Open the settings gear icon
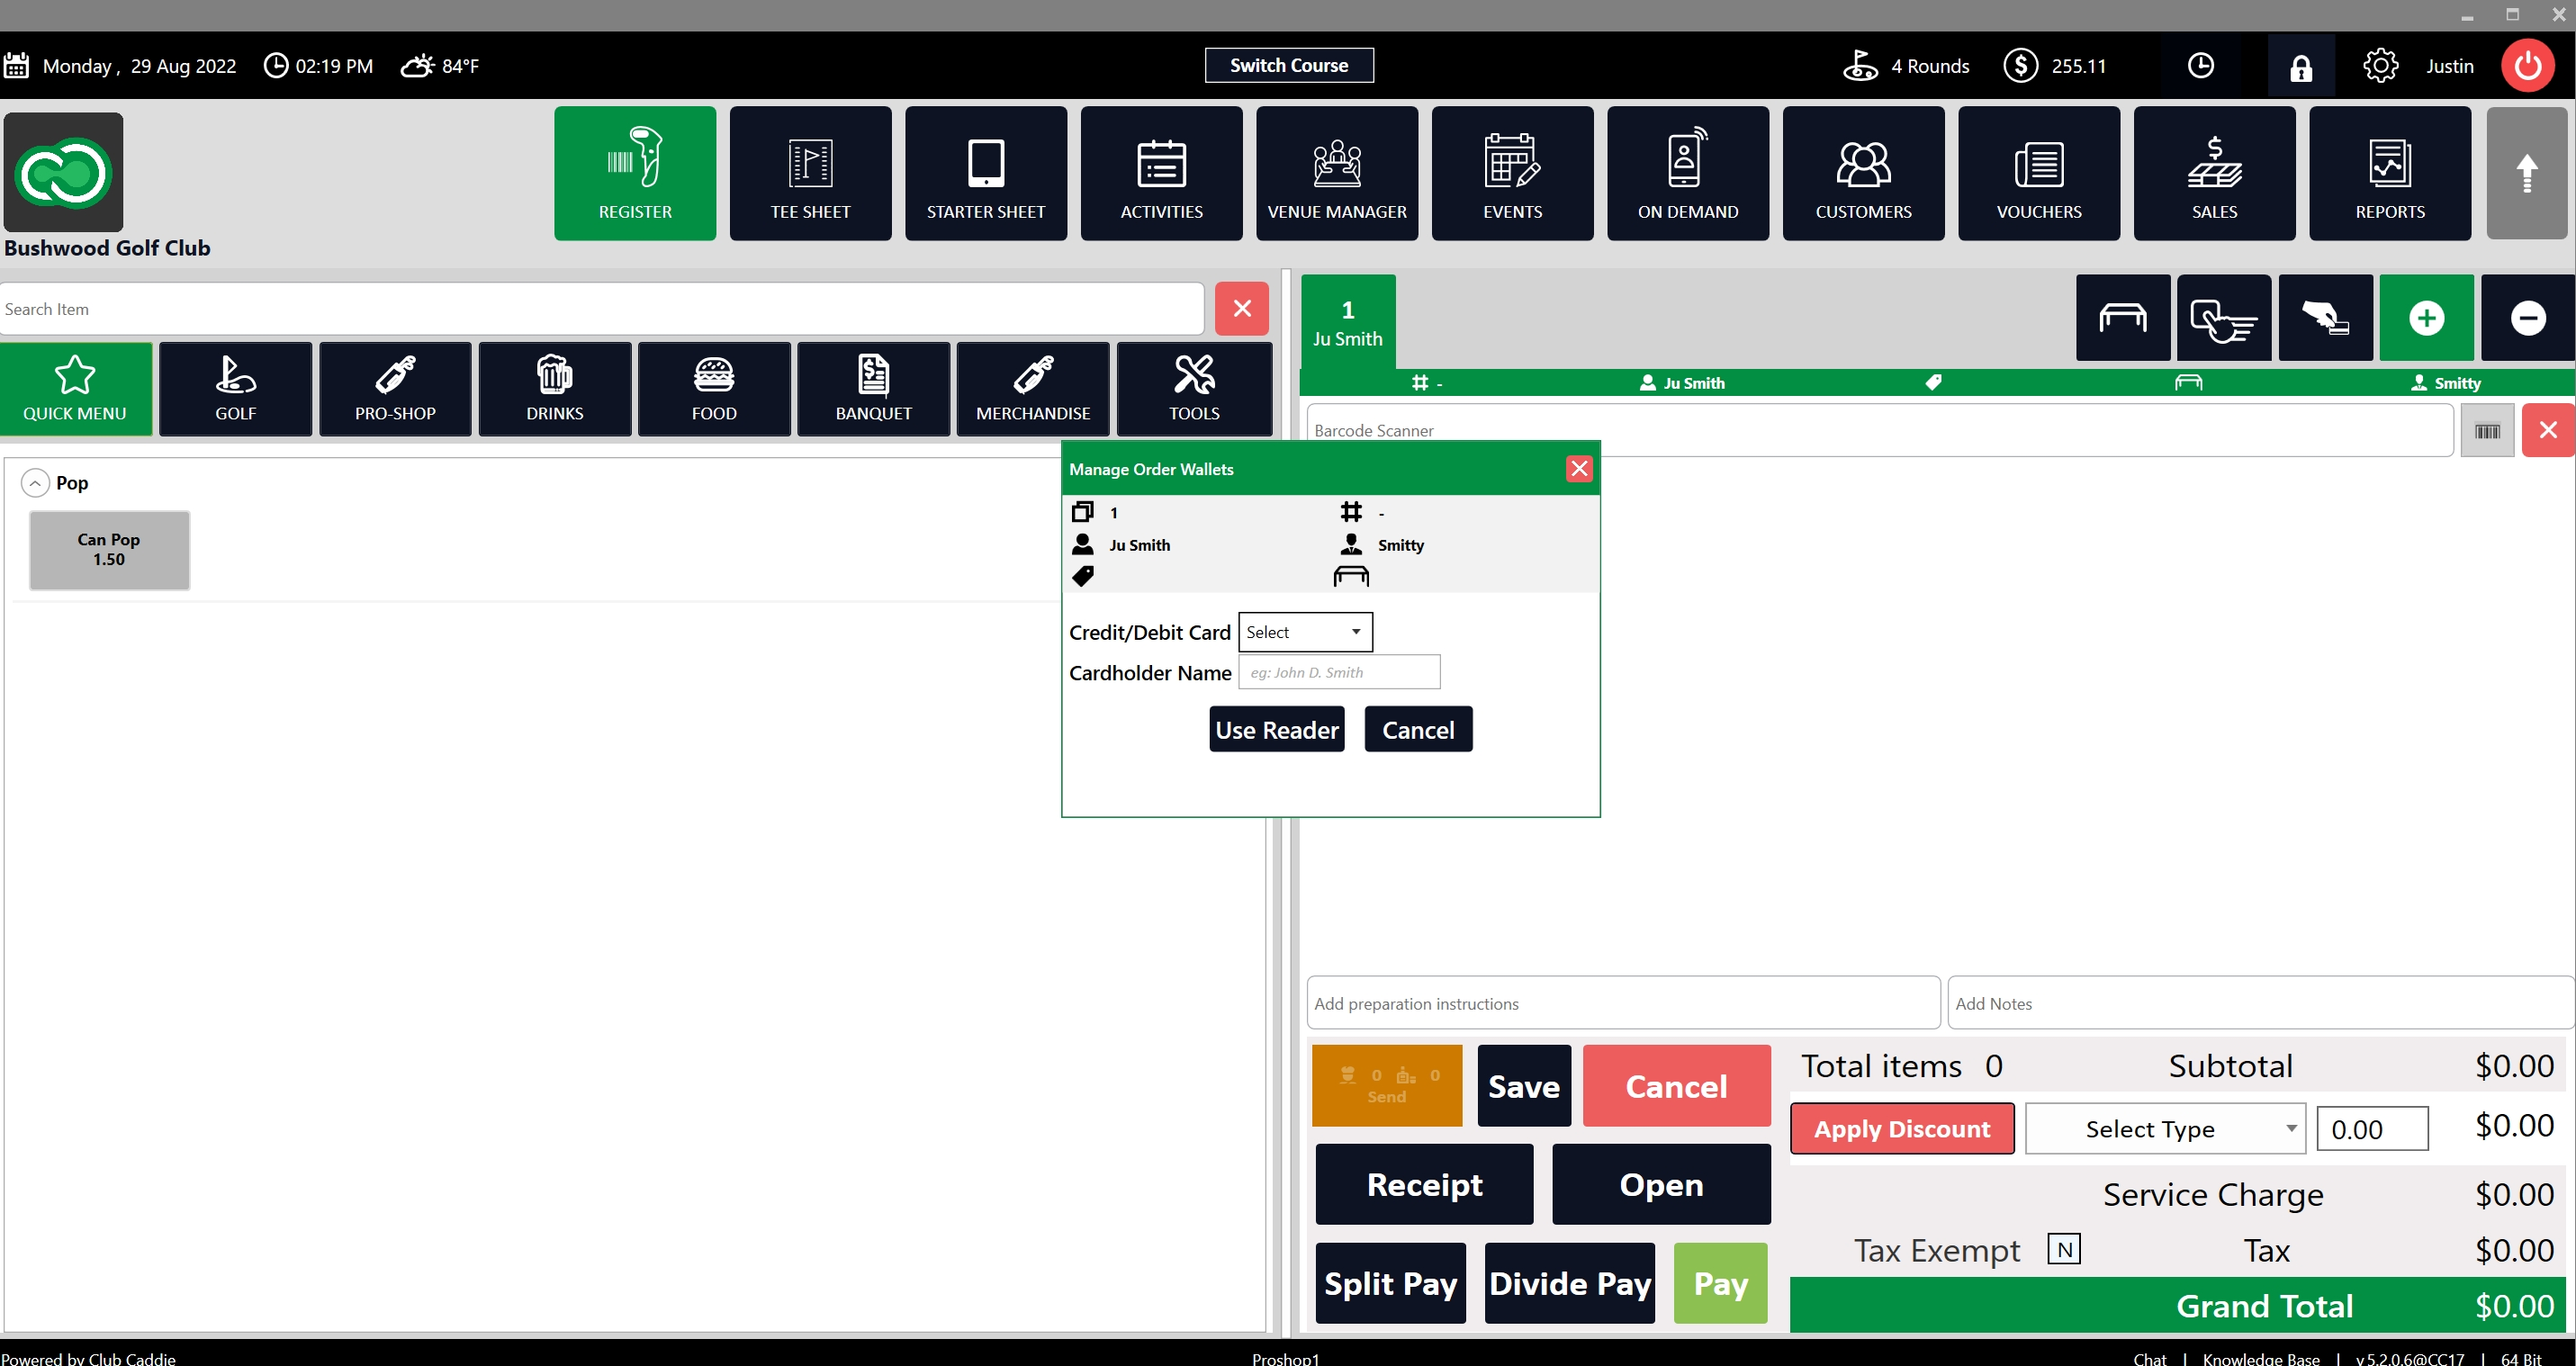 (2380, 66)
